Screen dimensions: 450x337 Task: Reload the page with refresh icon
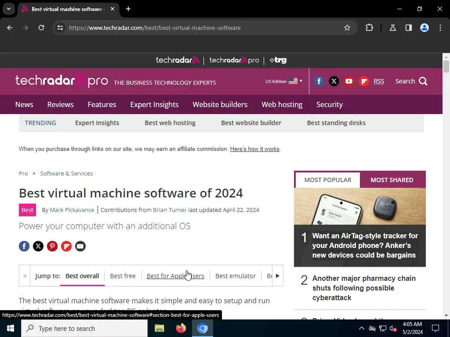coord(41,28)
